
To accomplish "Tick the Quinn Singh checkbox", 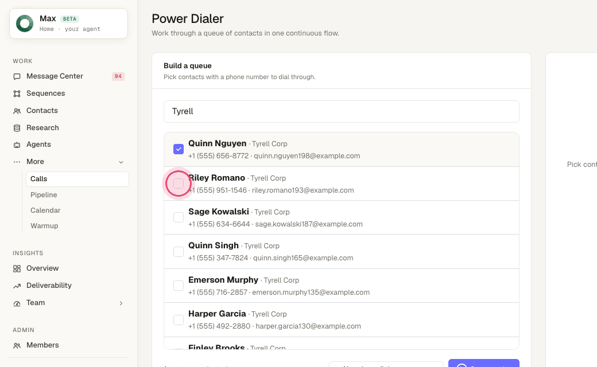I will pos(178,251).
